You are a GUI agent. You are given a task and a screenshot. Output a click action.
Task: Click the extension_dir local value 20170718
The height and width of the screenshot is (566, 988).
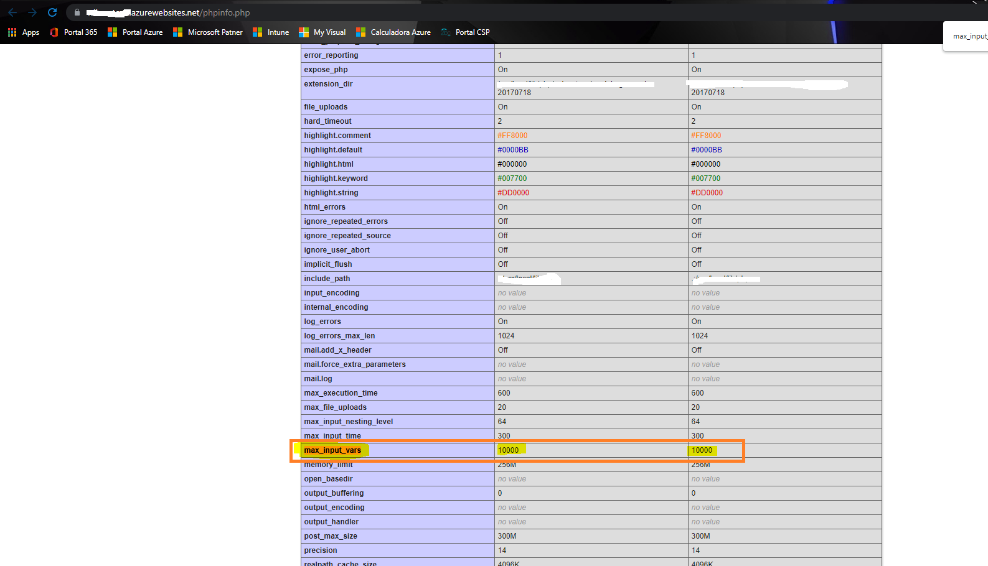(x=514, y=93)
